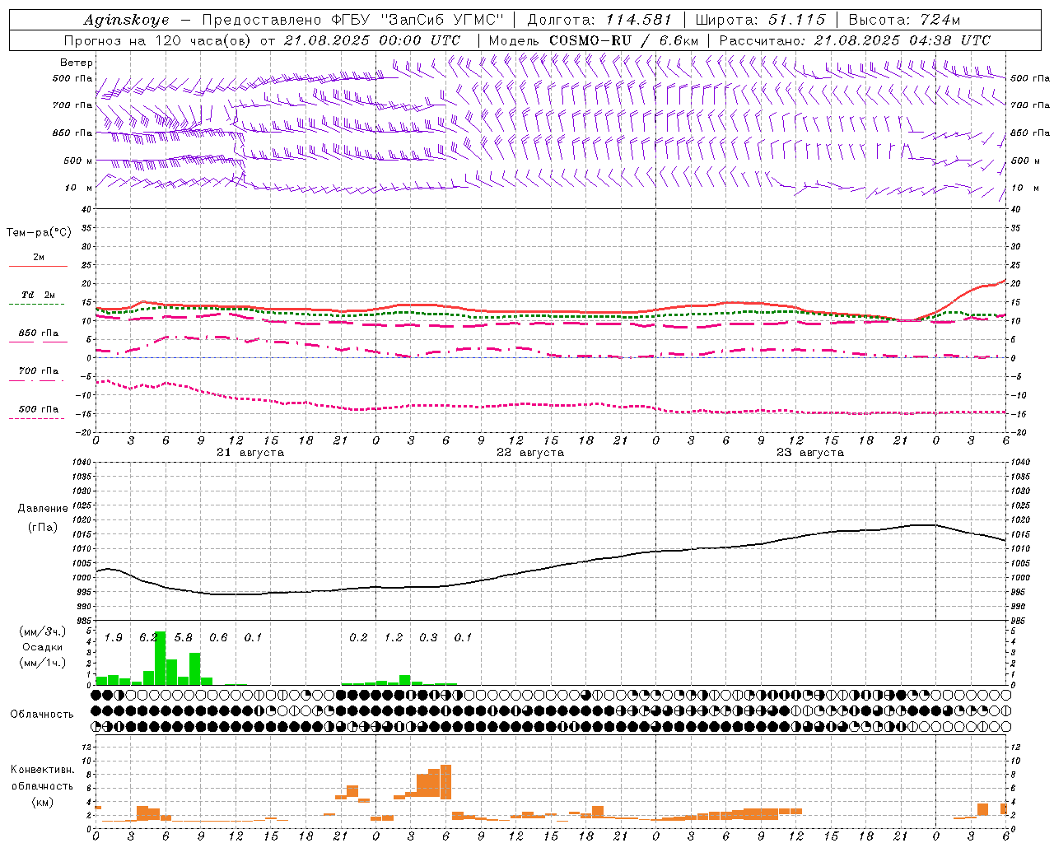Image resolution: width=1054 pixels, height=843 pixels.
Task: Click the computed time "21.08.2025 04:38 UTC"
Action: pyautogui.click(x=902, y=40)
